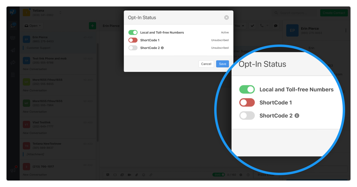Toggle the ShortCode 1 opt-in switch

click(x=133, y=40)
